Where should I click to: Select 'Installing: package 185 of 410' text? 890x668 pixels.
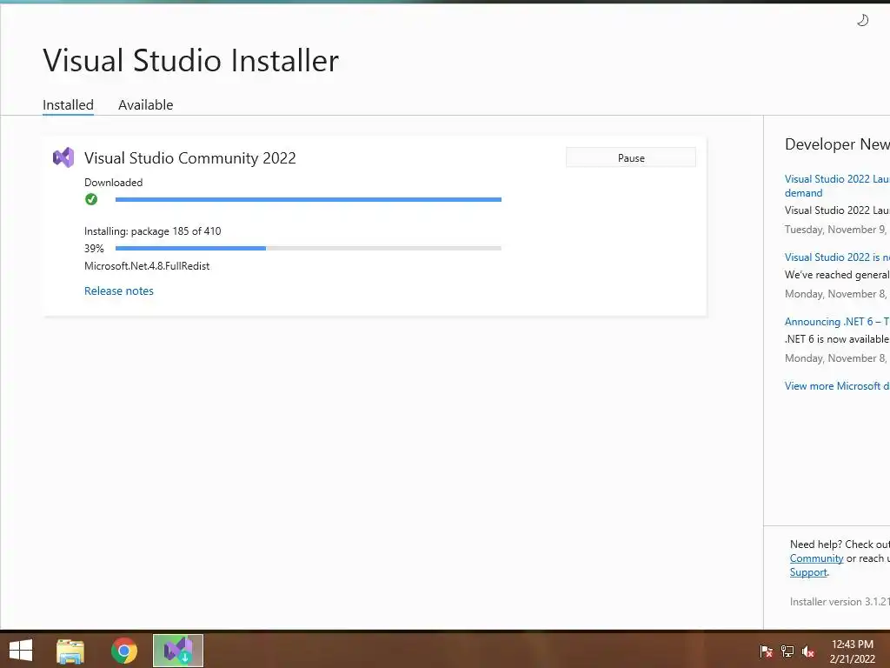[x=153, y=231]
